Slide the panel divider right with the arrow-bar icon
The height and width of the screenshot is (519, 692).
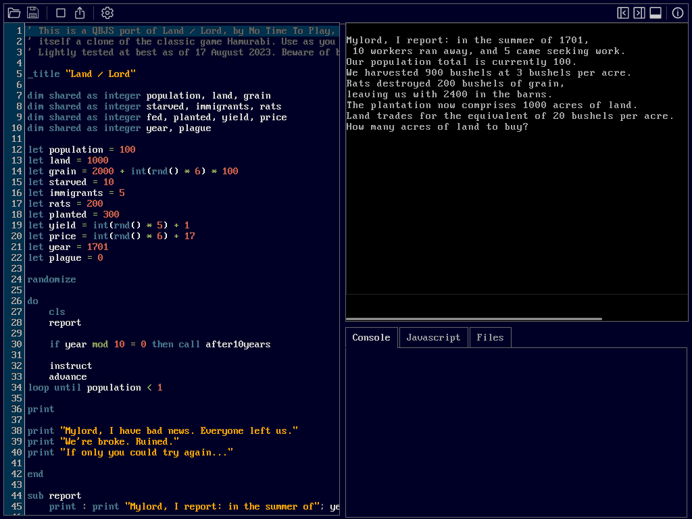tap(639, 13)
